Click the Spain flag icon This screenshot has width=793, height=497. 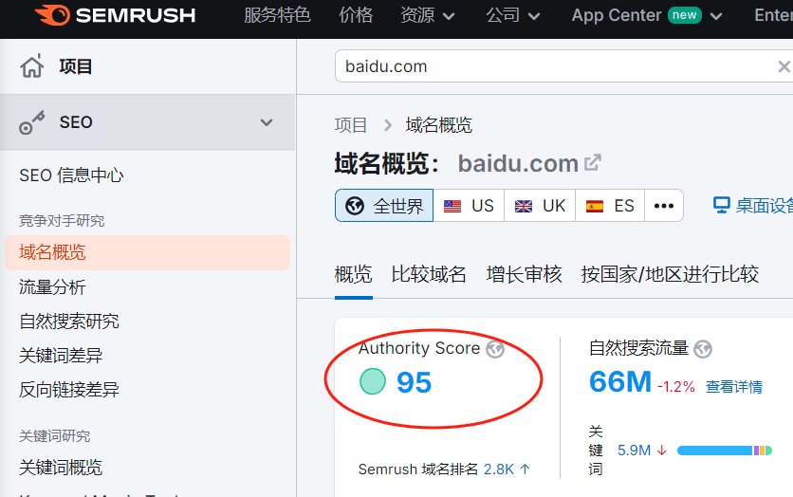594,206
